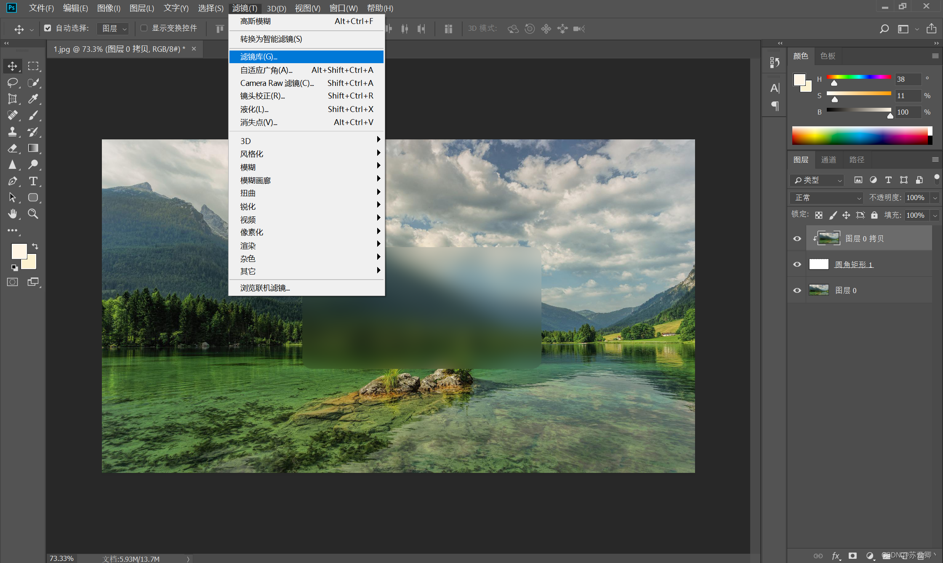Viewport: 943px width, 563px height.
Task: Select the Zoom tool
Action: (x=33, y=214)
